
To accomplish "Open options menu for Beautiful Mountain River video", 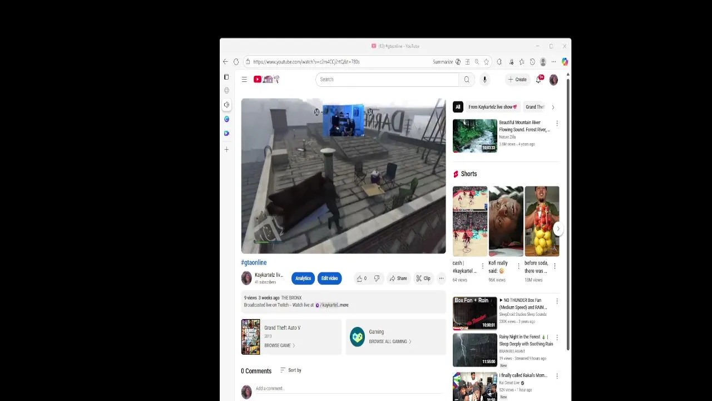I will tap(557, 123).
